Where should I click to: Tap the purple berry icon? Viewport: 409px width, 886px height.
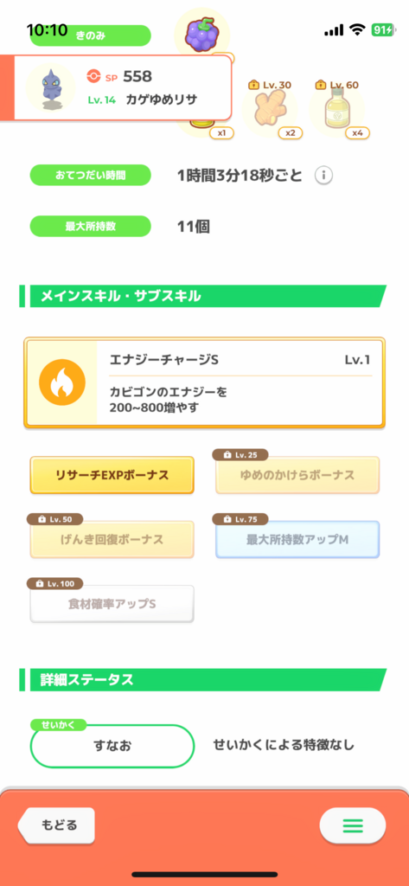coord(201,34)
